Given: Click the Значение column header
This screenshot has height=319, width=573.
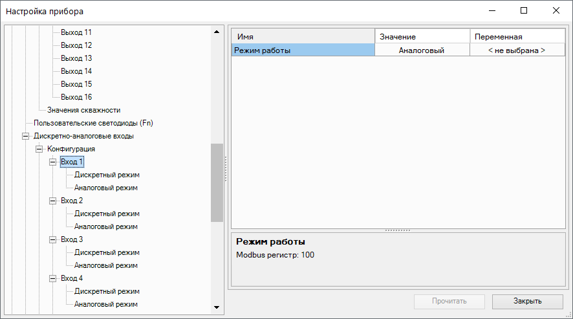Looking at the screenshot, I should pos(422,37).
